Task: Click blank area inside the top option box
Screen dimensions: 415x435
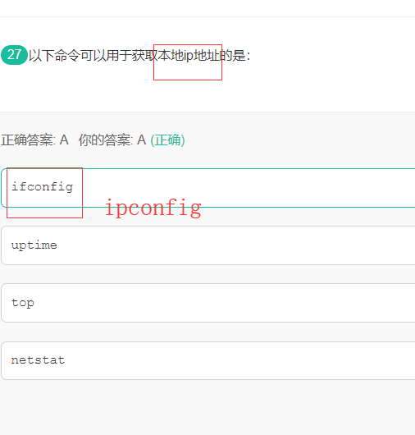Action: pos(221,303)
